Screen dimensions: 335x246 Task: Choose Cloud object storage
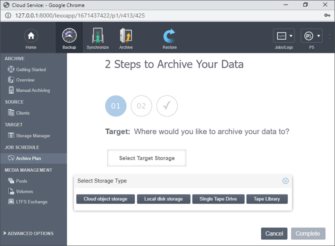pyautogui.click(x=106, y=199)
